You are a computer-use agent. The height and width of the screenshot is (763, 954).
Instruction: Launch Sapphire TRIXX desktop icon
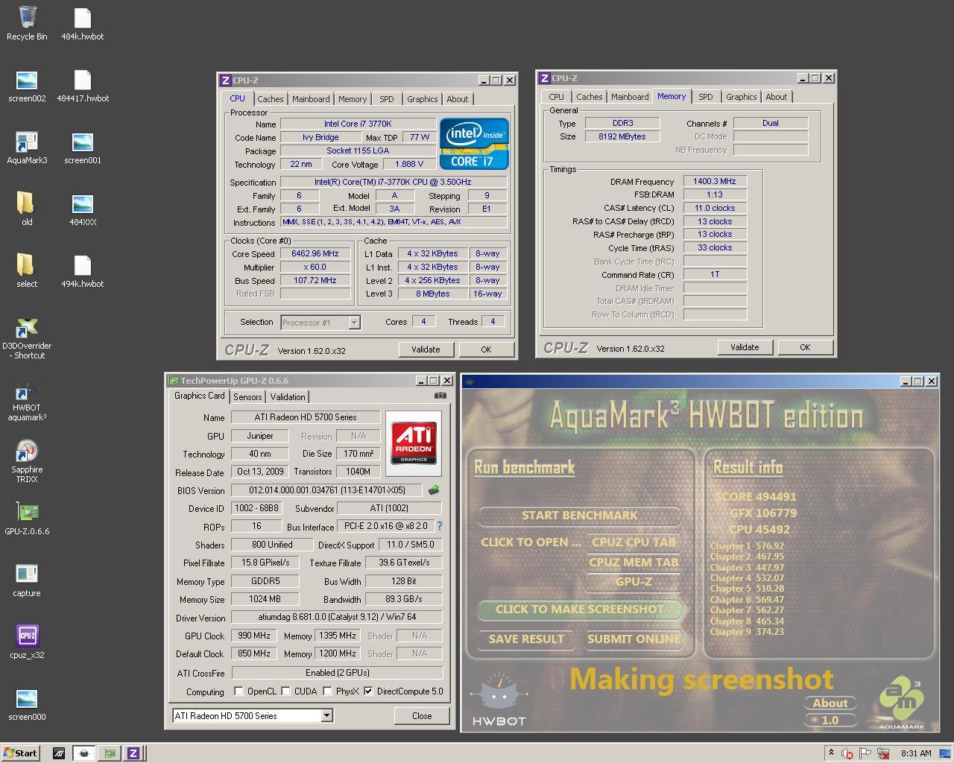pos(27,462)
